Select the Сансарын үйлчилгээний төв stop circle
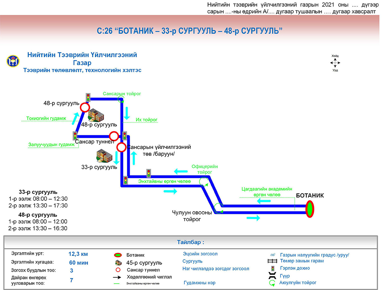This screenshot has height=290, width=385. coord(121,147)
